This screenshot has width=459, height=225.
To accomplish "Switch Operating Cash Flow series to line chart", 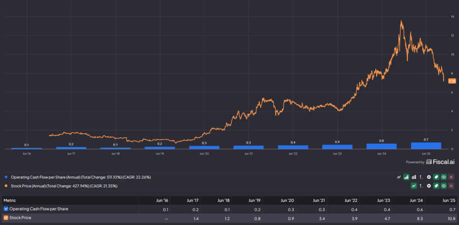I will (x=399, y=177).
